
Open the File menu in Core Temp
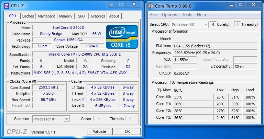(x=154, y=15)
